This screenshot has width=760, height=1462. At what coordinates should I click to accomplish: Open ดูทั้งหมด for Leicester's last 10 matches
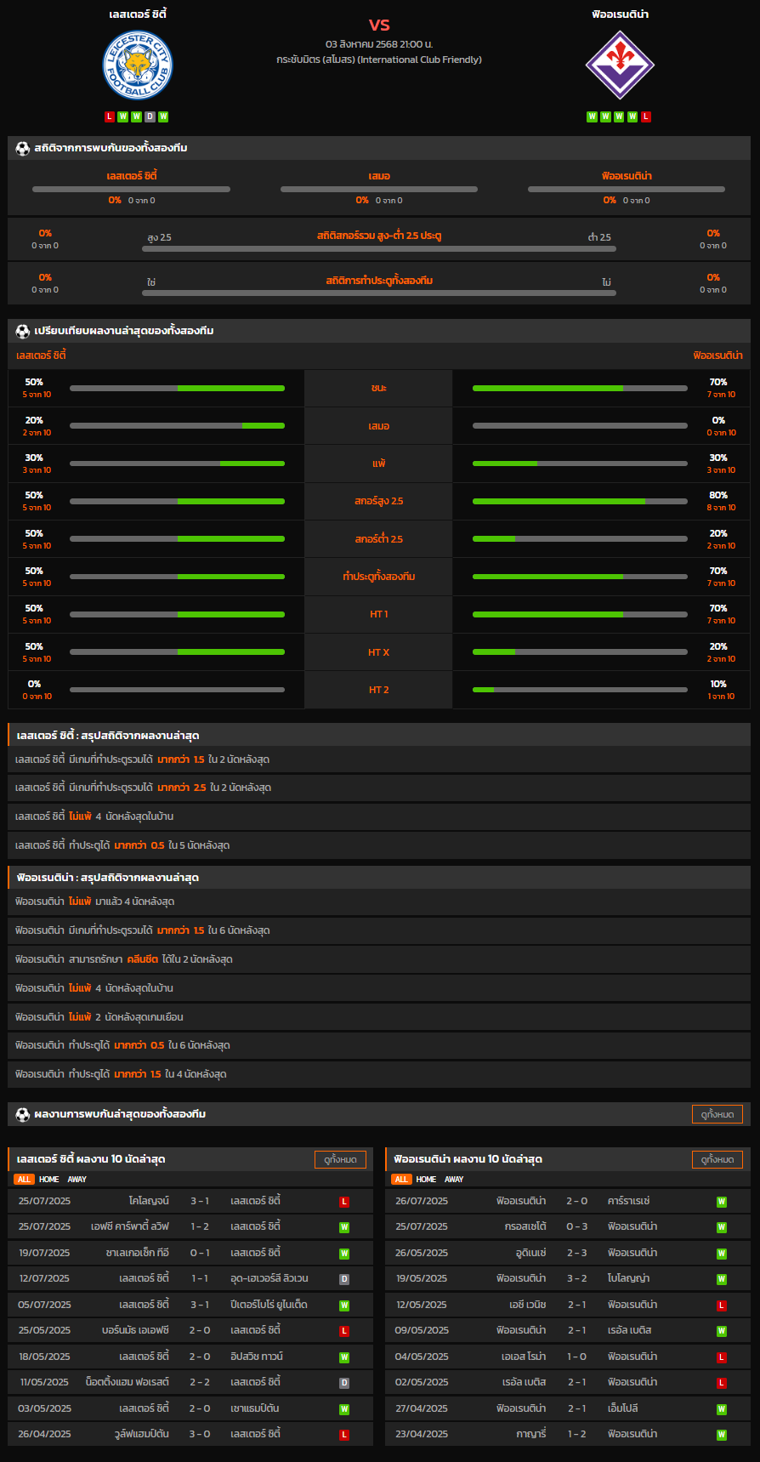340,1159
